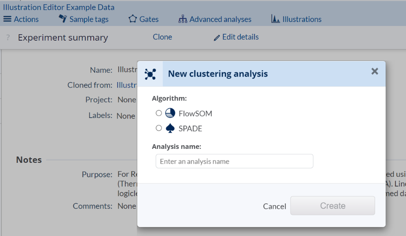The width and height of the screenshot is (406, 236).
Task: Open the Illustrations menu
Action: coord(296,19)
